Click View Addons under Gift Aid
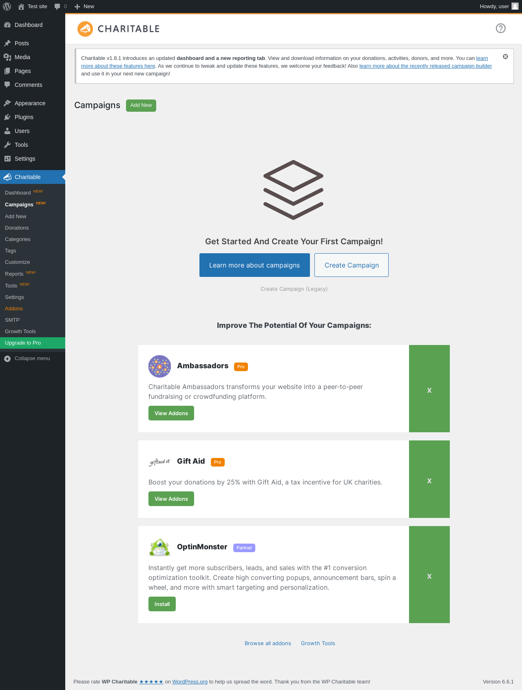 pos(171,499)
